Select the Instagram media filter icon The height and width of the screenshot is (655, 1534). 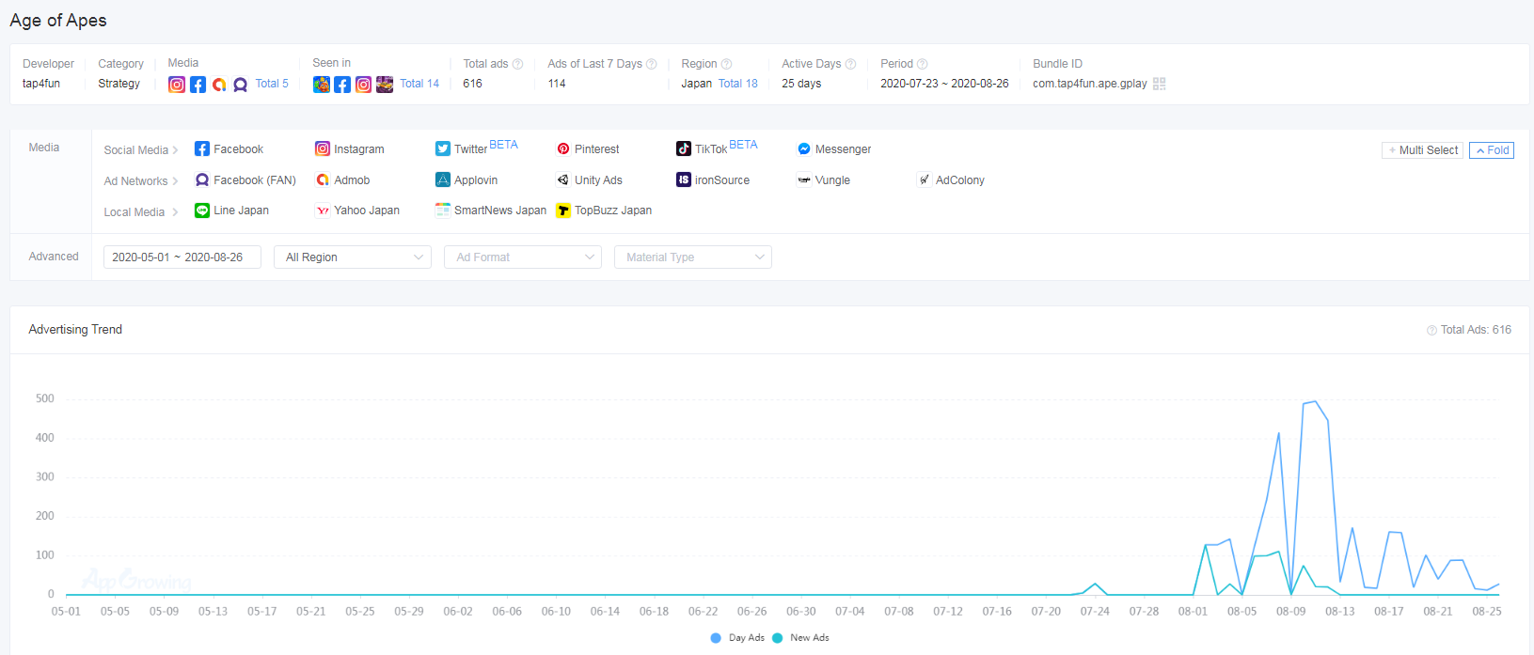[x=323, y=149]
